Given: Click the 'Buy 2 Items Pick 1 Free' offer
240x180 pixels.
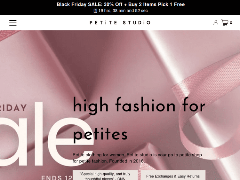Looking at the screenshot, I should (x=156, y=4).
